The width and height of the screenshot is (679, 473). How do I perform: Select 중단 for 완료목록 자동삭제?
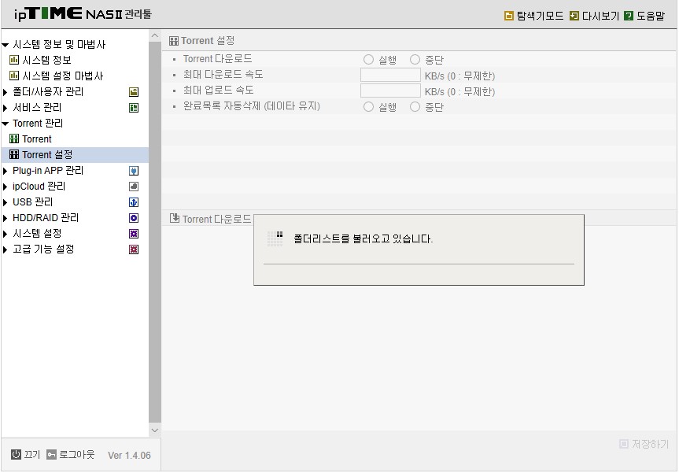point(415,106)
